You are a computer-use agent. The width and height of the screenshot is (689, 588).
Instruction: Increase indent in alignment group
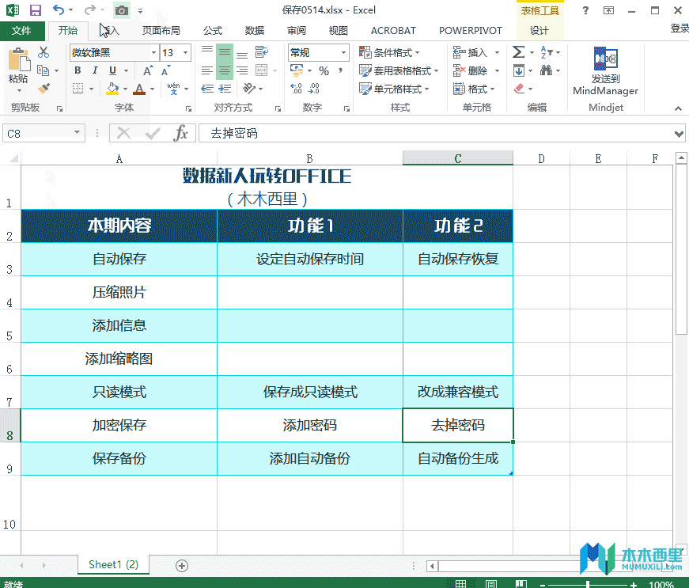click(225, 89)
